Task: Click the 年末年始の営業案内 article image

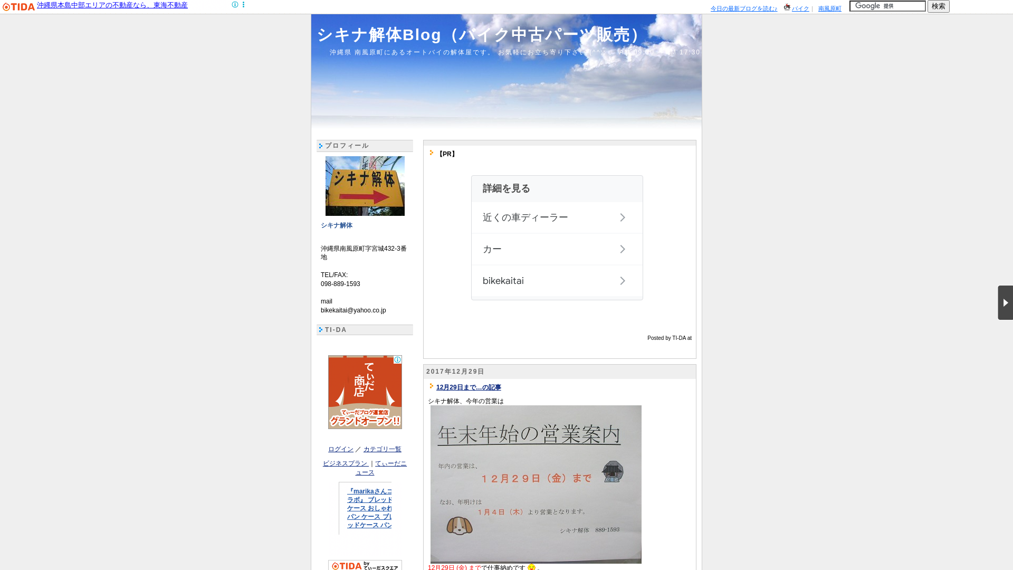Action: [x=536, y=484]
